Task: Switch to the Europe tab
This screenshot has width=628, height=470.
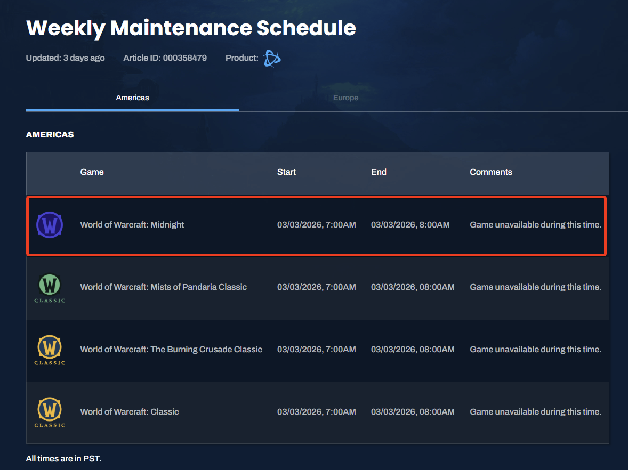Action: (x=345, y=98)
